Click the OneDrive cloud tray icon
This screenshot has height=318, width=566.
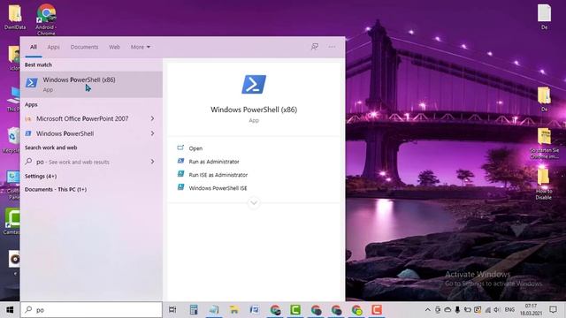pyautogui.click(x=447, y=310)
